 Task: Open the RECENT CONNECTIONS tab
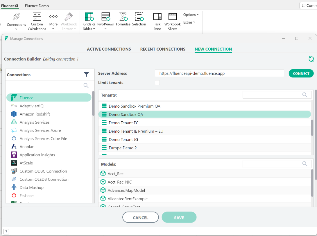point(163,49)
